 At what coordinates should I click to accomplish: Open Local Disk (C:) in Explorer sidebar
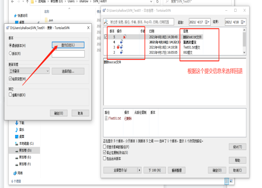(x=24, y=144)
